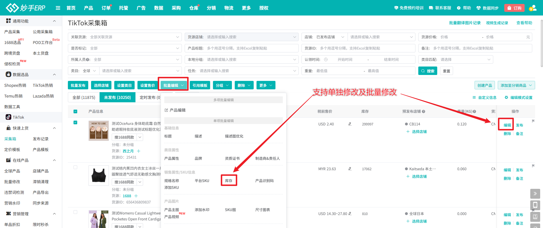Open the 类目匹配 dropdown
The height and width of the screenshot is (228, 543).
(456, 59)
